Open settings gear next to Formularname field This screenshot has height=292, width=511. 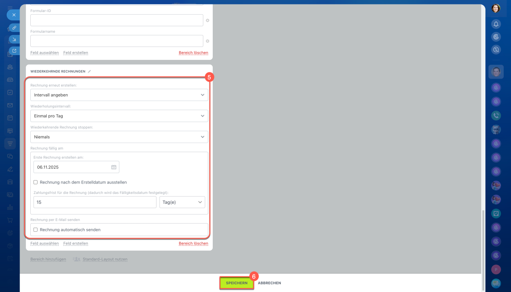tap(207, 41)
